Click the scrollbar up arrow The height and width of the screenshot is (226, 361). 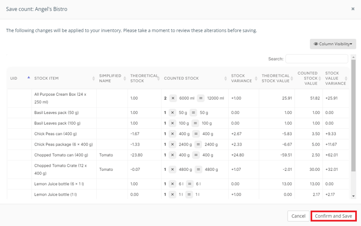click(x=354, y=57)
